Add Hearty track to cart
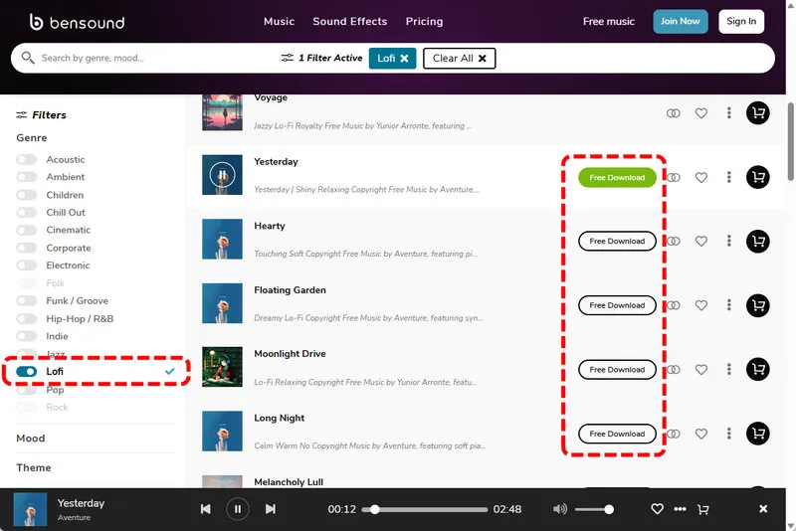Viewport: 796px width, 531px height. click(758, 241)
